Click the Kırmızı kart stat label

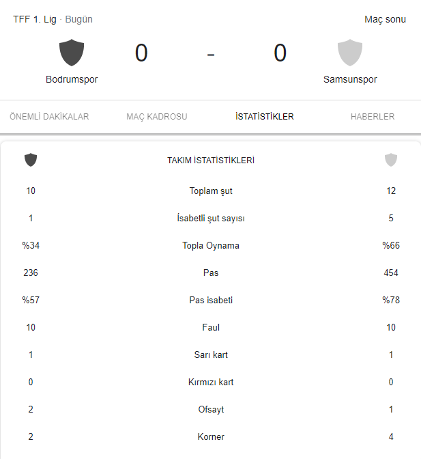211,382
